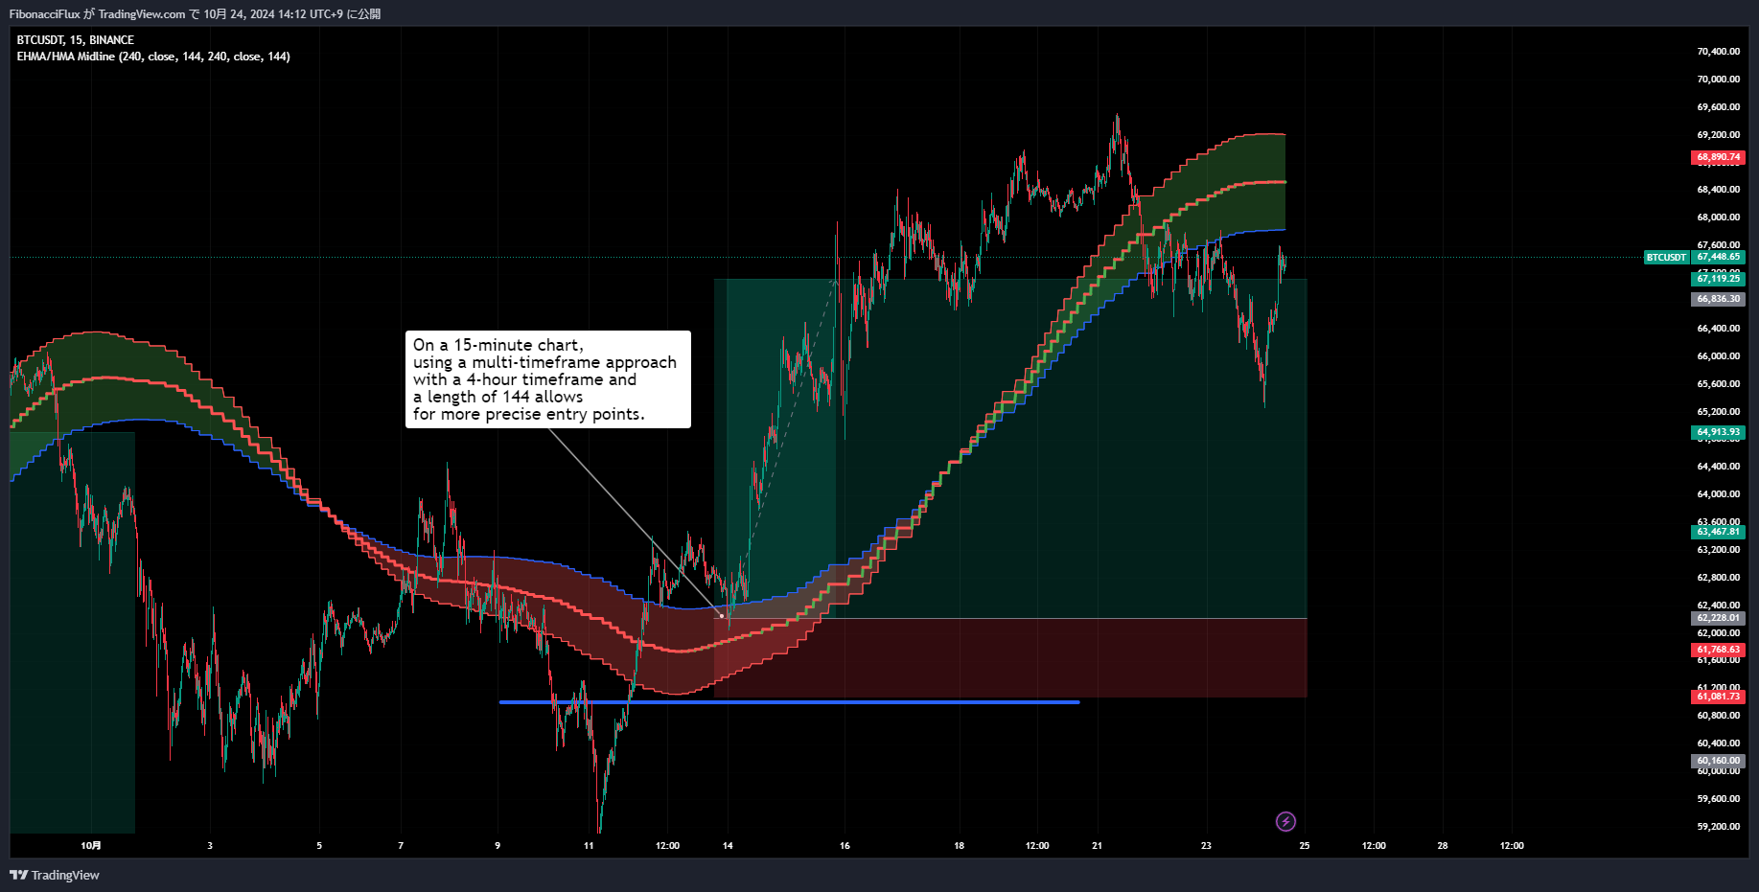1759x892 pixels.
Task: Click the green 63,467.81 price label
Action: tap(1718, 531)
